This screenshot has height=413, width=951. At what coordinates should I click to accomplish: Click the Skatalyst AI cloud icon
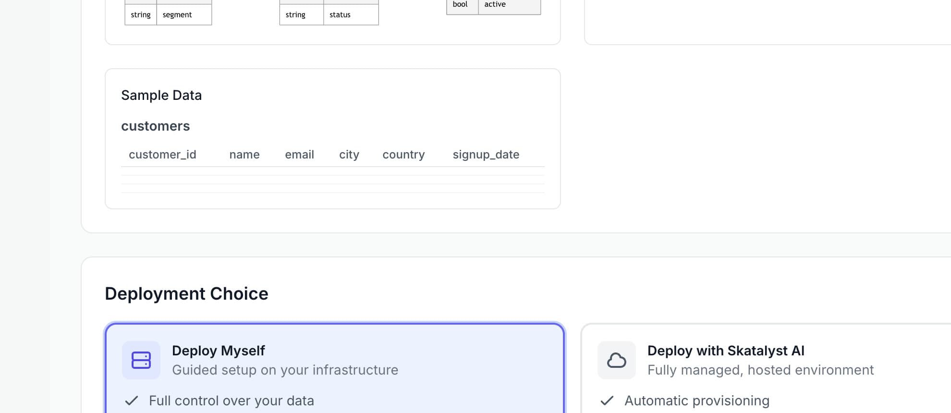click(617, 360)
